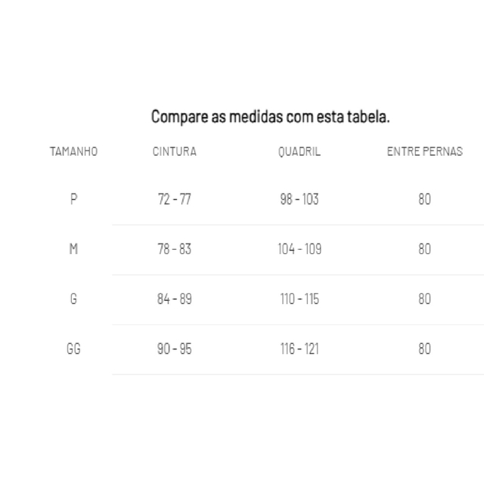484x484 pixels.
Task: Click the ENTRE PERNAS column header
Action: click(425, 151)
